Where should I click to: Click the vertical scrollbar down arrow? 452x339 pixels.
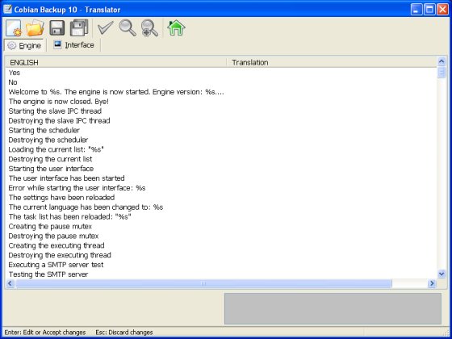[442, 274]
